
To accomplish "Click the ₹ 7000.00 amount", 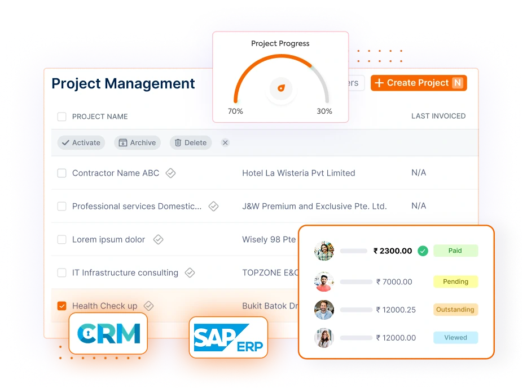I will pyautogui.click(x=394, y=281).
